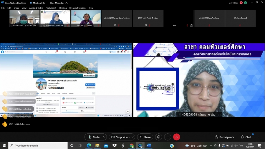This screenshot has width=265, height=149.
Task: Open the Breakout Sessions menu
Action: point(78,8)
